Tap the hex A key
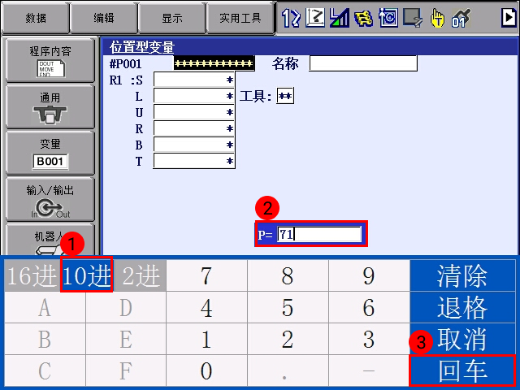 click(45, 307)
